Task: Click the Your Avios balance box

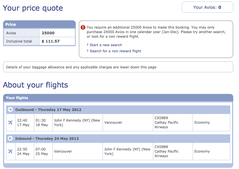Action: click(207, 7)
